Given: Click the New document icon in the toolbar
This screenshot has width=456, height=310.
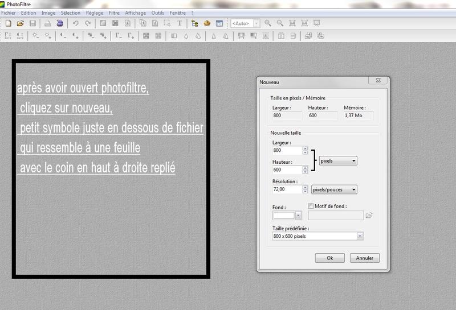Looking at the screenshot, I should coord(8,23).
